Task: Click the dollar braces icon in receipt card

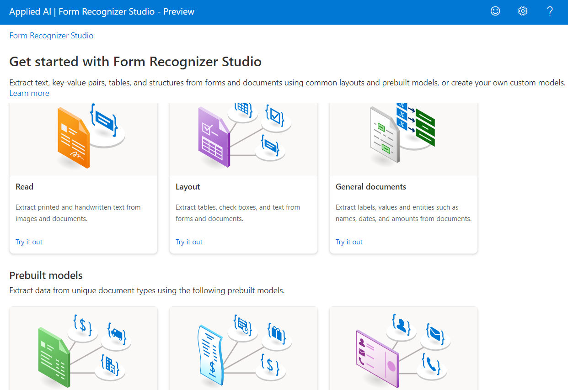Action: 270,364
